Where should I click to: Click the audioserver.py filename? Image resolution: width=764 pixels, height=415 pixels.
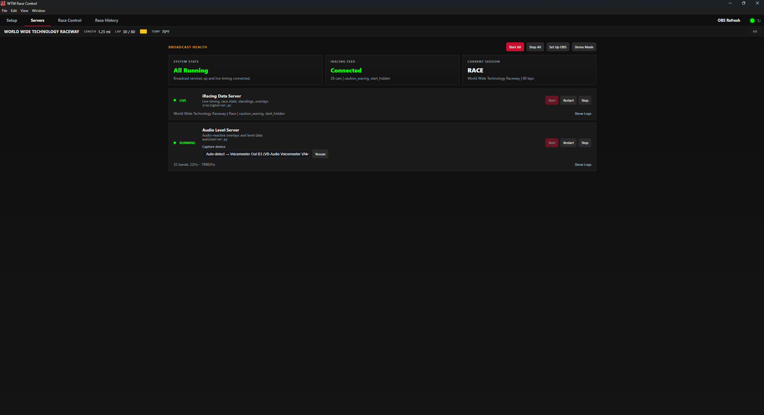click(215, 139)
